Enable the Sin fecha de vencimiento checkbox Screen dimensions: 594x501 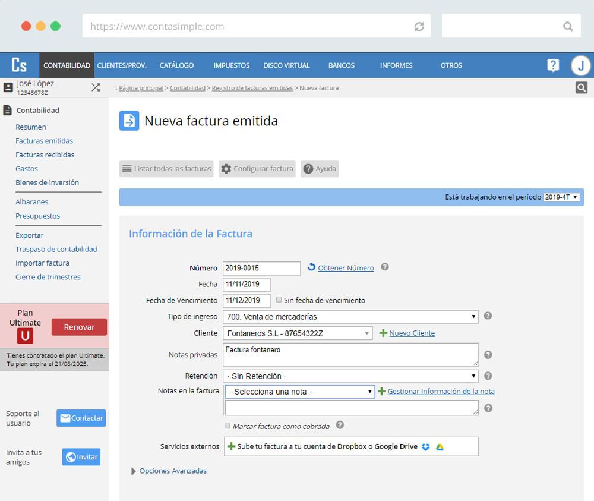pyautogui.click(x=279, y=300)
